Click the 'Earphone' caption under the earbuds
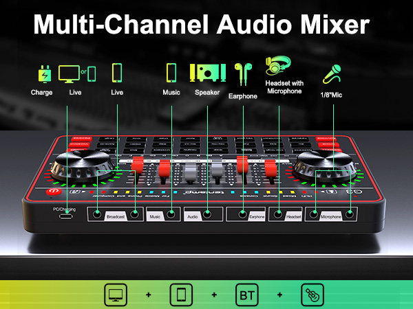This screenshot has height=309, width=413. 243,96
